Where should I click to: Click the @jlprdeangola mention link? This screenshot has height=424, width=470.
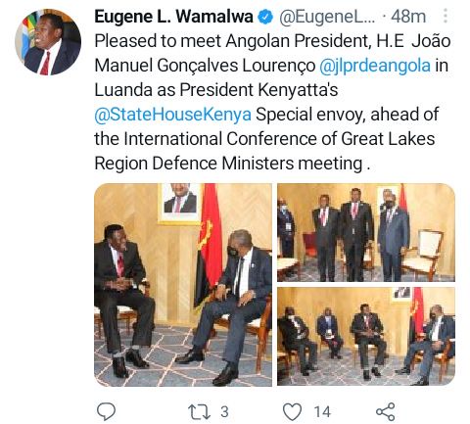[375, 66]
